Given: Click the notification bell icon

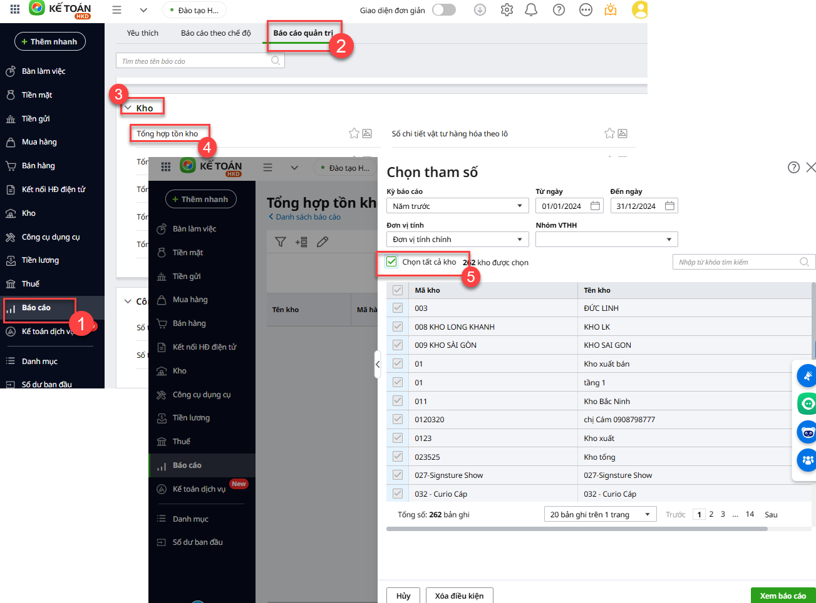Looking at the screenshot, I should click(531, 10).
